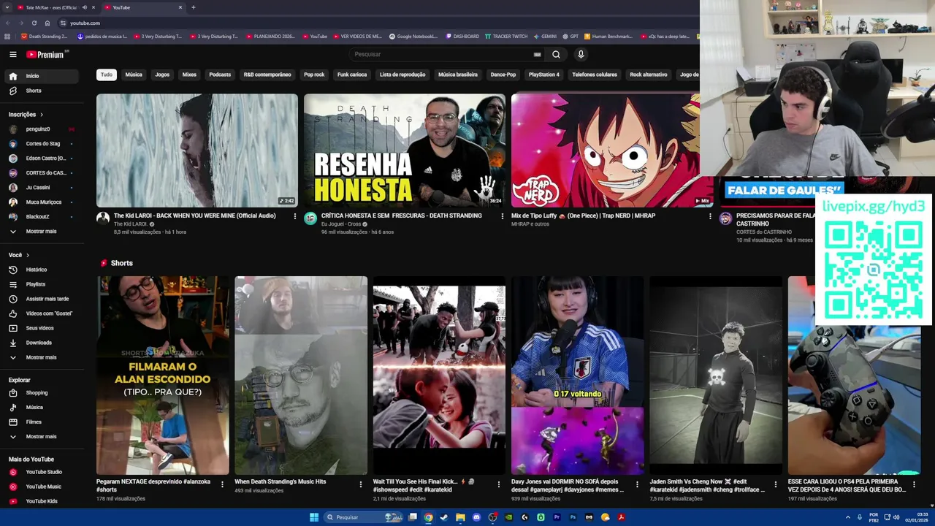Reload the page with browser refresh button
The width and height of the screenshot is (935, 526).
click(x=34, y=23)
